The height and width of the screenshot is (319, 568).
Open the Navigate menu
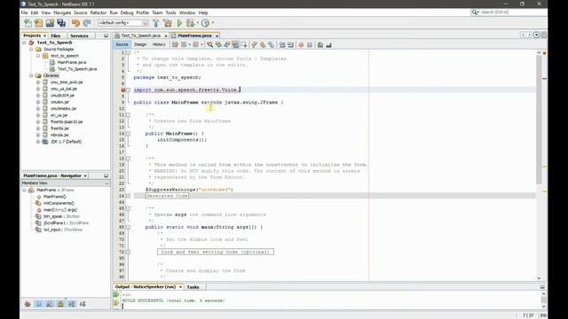[x=62, y=12]
